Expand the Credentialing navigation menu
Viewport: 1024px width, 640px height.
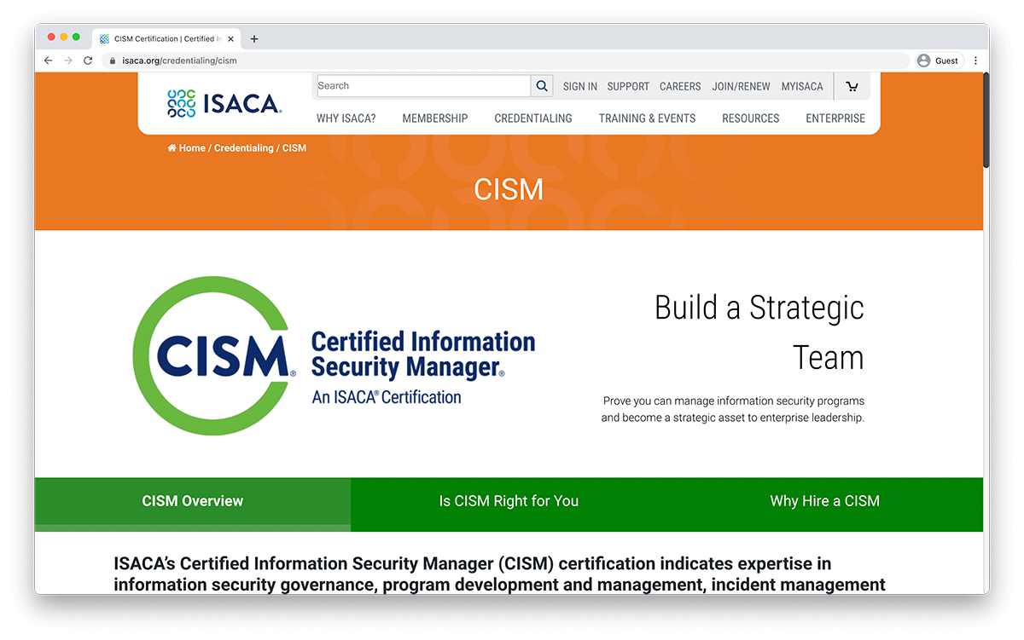tap(533, 118)
